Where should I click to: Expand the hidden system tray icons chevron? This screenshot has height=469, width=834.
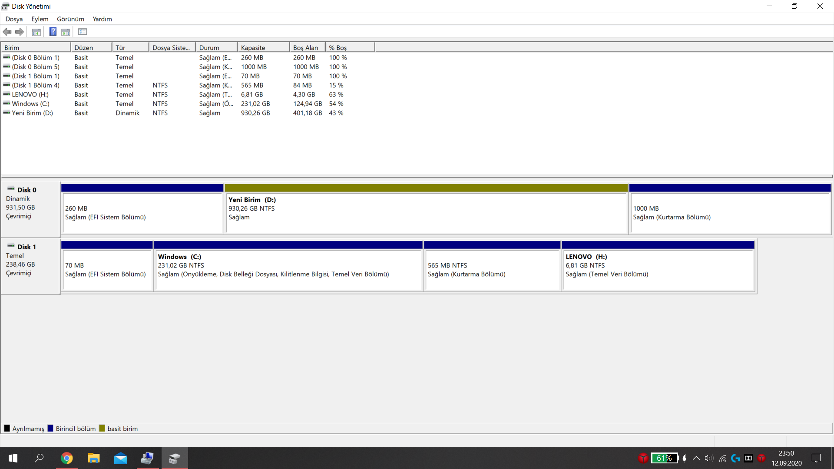click(696, 458)
